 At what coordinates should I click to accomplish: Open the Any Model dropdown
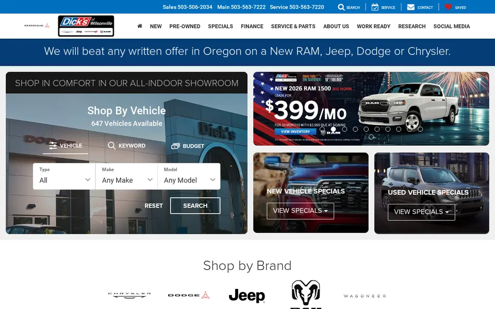click(189, 176)
